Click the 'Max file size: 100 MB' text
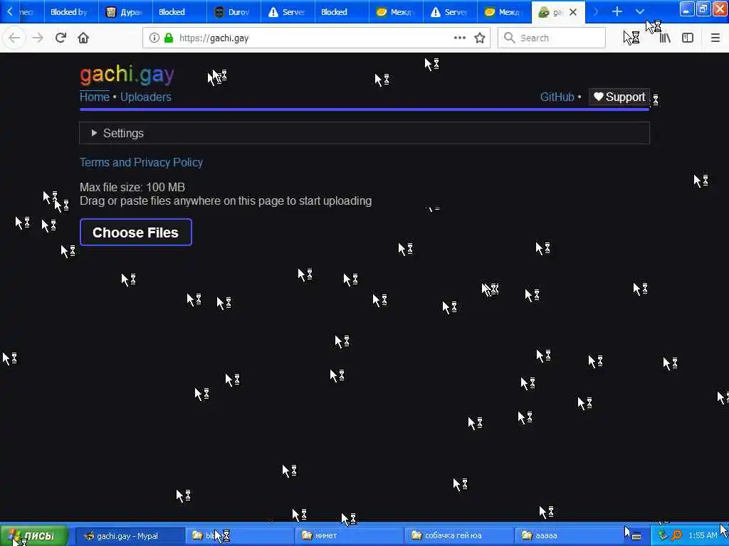The height and width of the screenshot is (546, 729). point(132,187)
